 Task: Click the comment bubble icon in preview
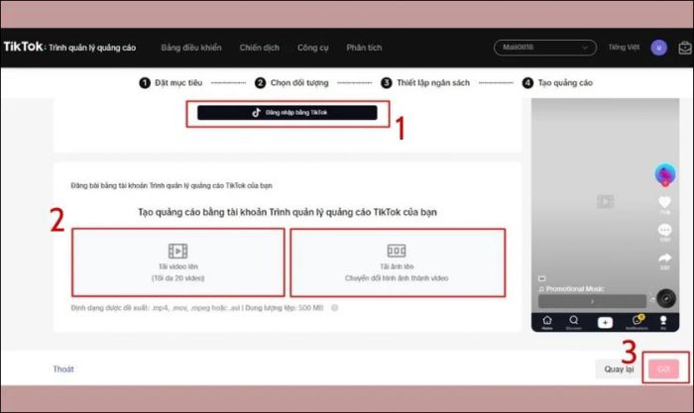pos(665,230)
